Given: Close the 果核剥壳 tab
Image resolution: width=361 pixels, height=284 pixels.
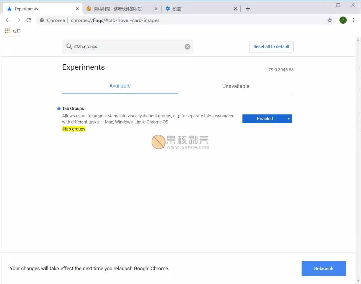Looking at the screenshot, I should (x=156, y=9).
